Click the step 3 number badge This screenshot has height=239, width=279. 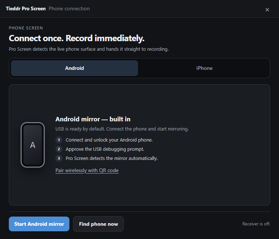pyautogui.click(x=59, y=158)
